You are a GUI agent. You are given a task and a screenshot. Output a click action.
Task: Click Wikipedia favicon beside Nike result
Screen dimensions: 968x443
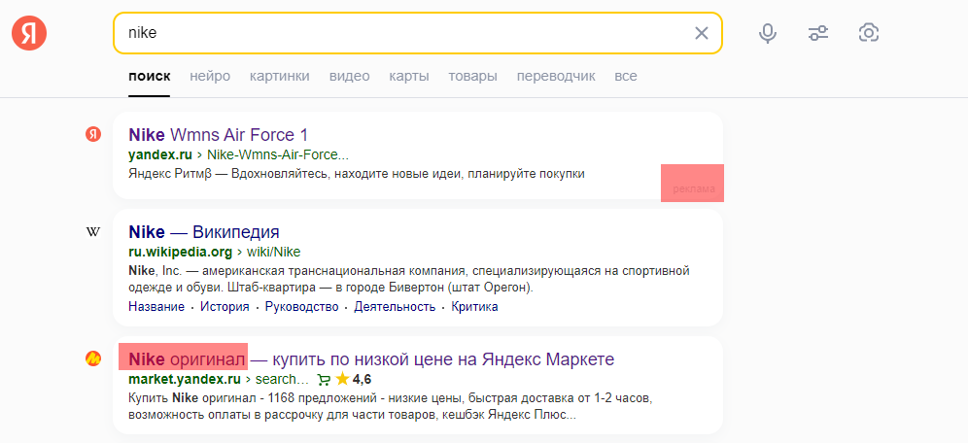coord(93,232)
